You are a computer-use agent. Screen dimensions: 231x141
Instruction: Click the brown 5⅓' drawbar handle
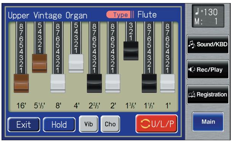[x=40, y=63]
